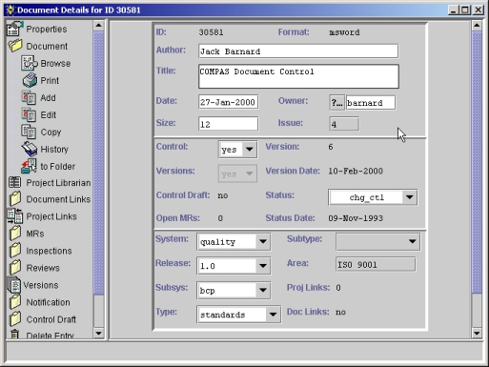This screenshot has width=489, height=367.
Task: Click the Properties label in sidebar
Action: click(x=47, y=29)
